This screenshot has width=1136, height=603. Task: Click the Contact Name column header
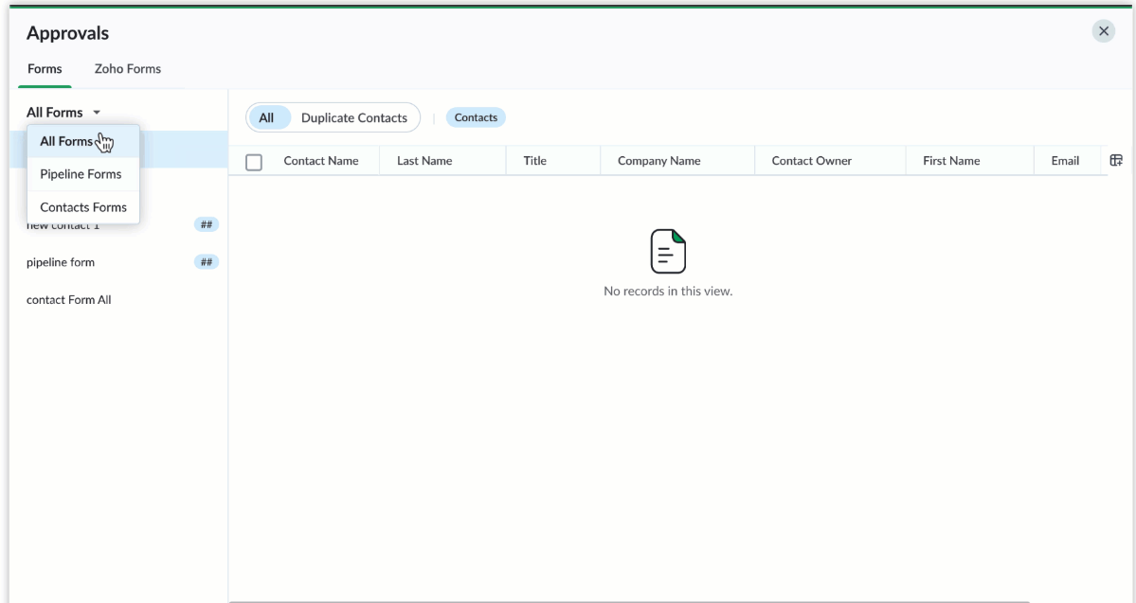pyautogui.click(x=320, y=161)
